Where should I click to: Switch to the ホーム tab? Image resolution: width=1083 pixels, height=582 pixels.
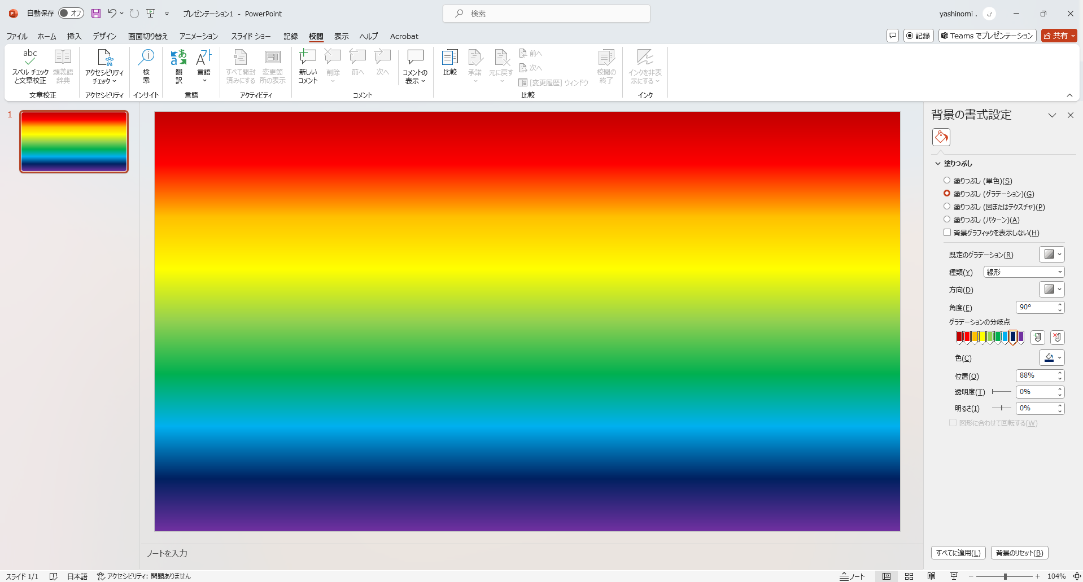(x=47, y=36)
